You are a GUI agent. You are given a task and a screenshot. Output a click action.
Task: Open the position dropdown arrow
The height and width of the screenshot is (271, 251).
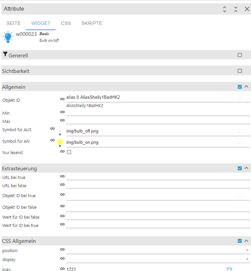coord(247,250)
